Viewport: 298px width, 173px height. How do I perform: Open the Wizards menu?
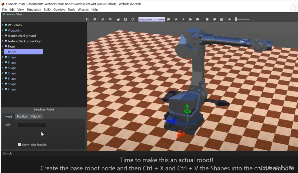83,9
